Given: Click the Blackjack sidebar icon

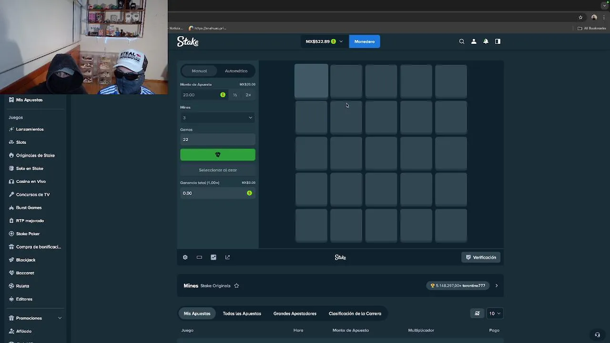Looking at the screenshot, I should click(11, 260).
